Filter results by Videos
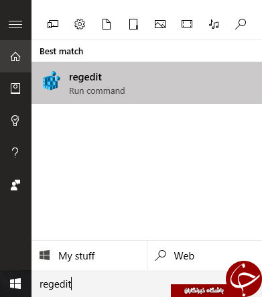This screenshot has width=262, height=297. pos(187,24)
